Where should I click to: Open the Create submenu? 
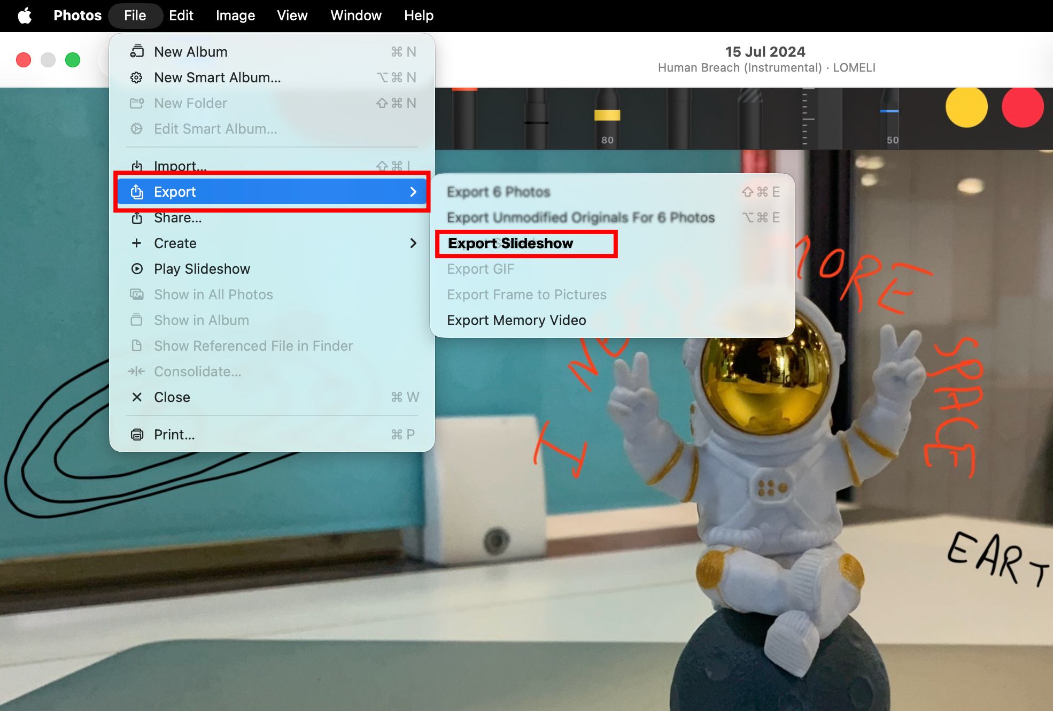(272, 243)
